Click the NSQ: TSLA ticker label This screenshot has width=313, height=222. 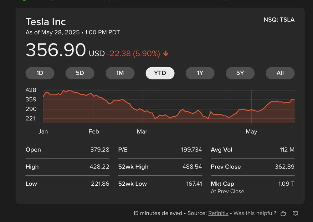tap(279, 20)
